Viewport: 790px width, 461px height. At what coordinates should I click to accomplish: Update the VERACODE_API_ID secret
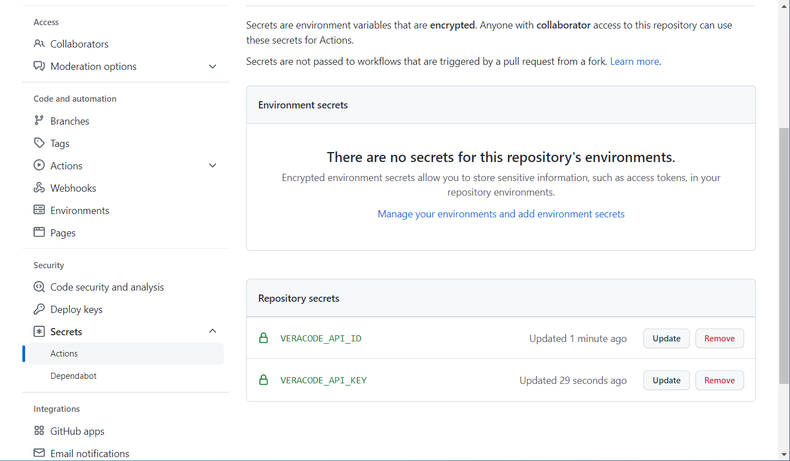coord(666,338)
